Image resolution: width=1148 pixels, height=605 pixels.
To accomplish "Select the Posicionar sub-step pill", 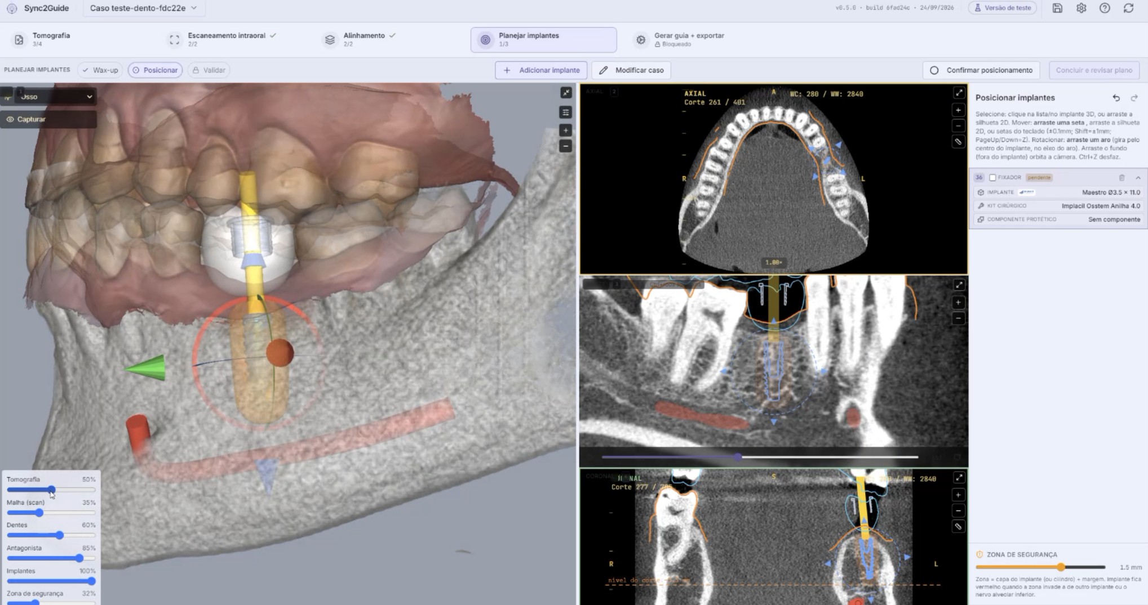I will point(155,70).
